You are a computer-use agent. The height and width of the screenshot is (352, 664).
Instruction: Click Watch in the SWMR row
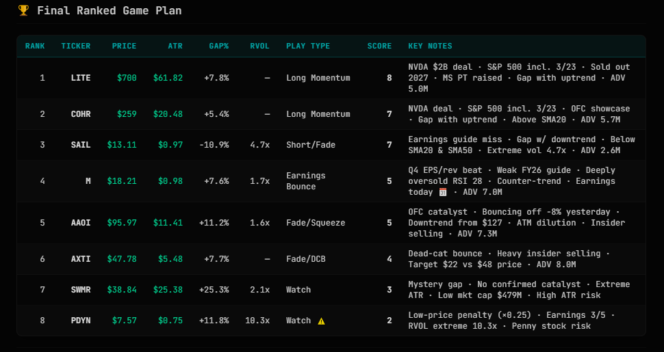298,290
